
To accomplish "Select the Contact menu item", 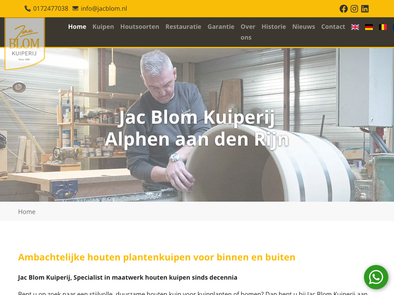I will coord(333,27).
